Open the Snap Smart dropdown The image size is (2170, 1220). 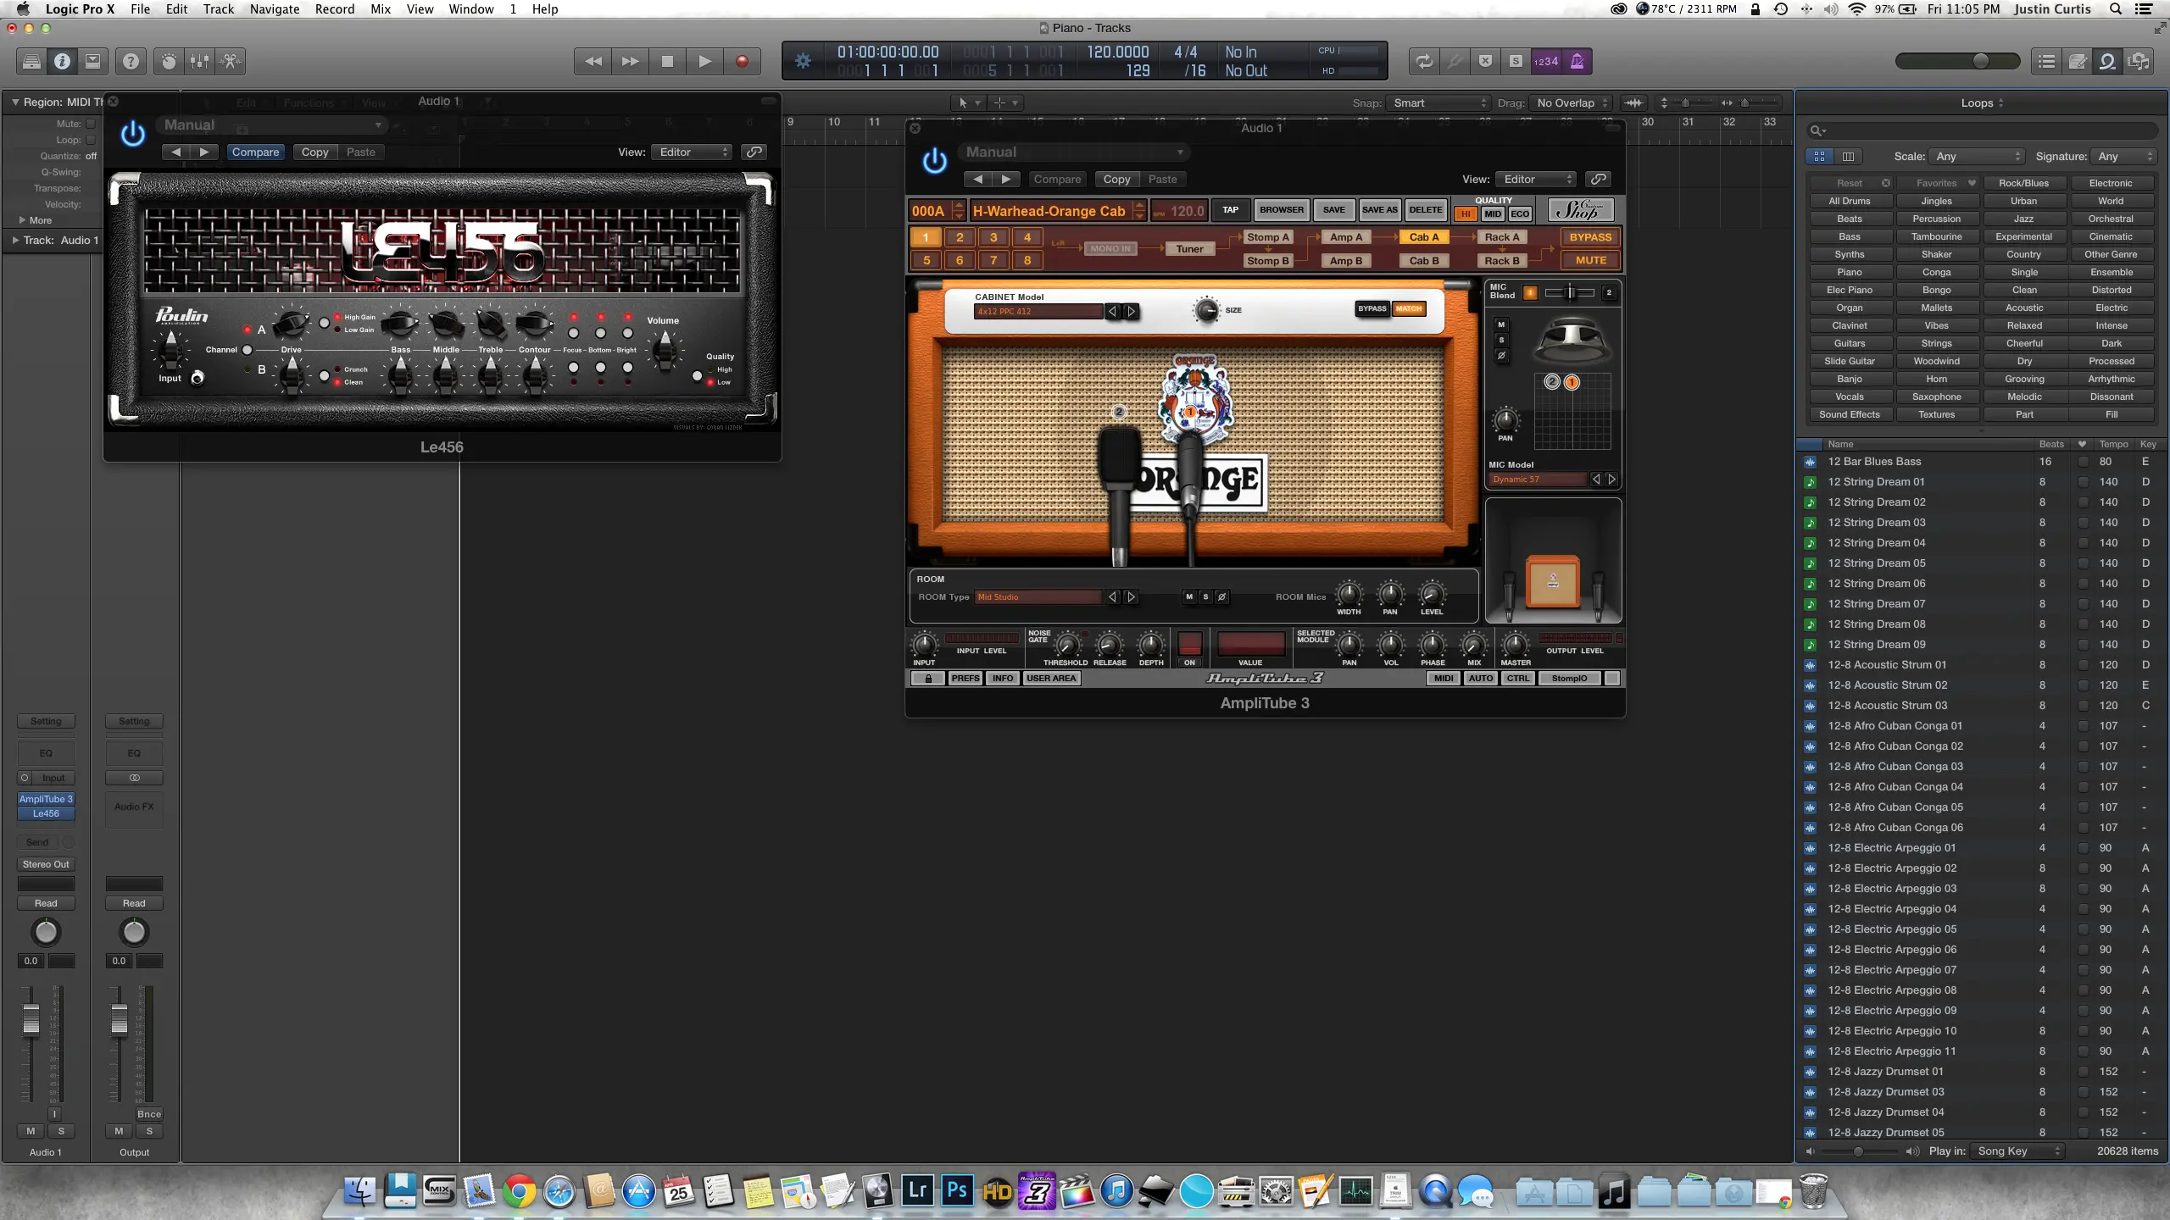tap(1438, 103)
